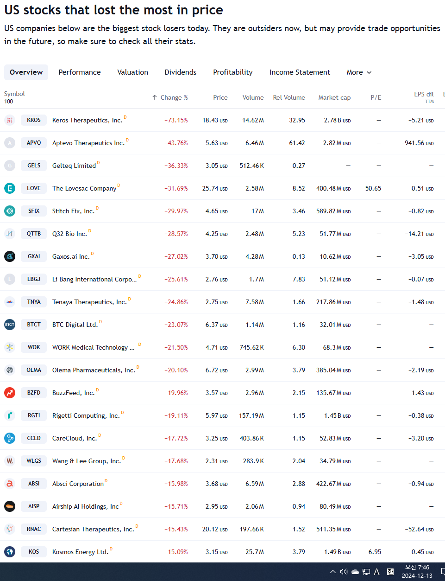Viewport: 445px width, 581px height.
Task: Open the BuzzFeed, Inc. company link
Action: pyautogui.click(x=73, y=393)
